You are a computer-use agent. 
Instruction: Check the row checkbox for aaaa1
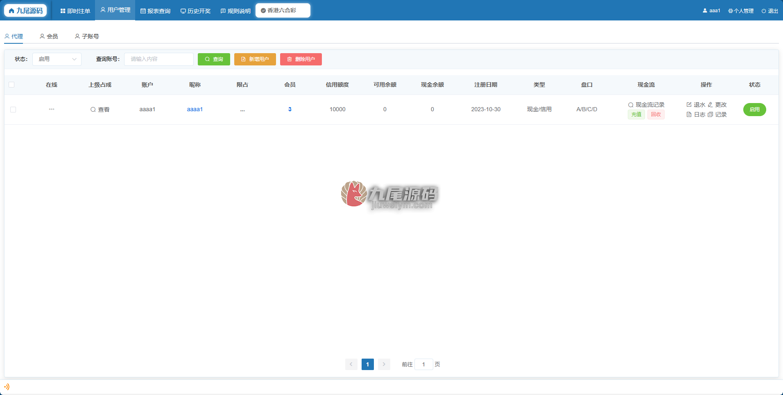(x=13, y=110)
